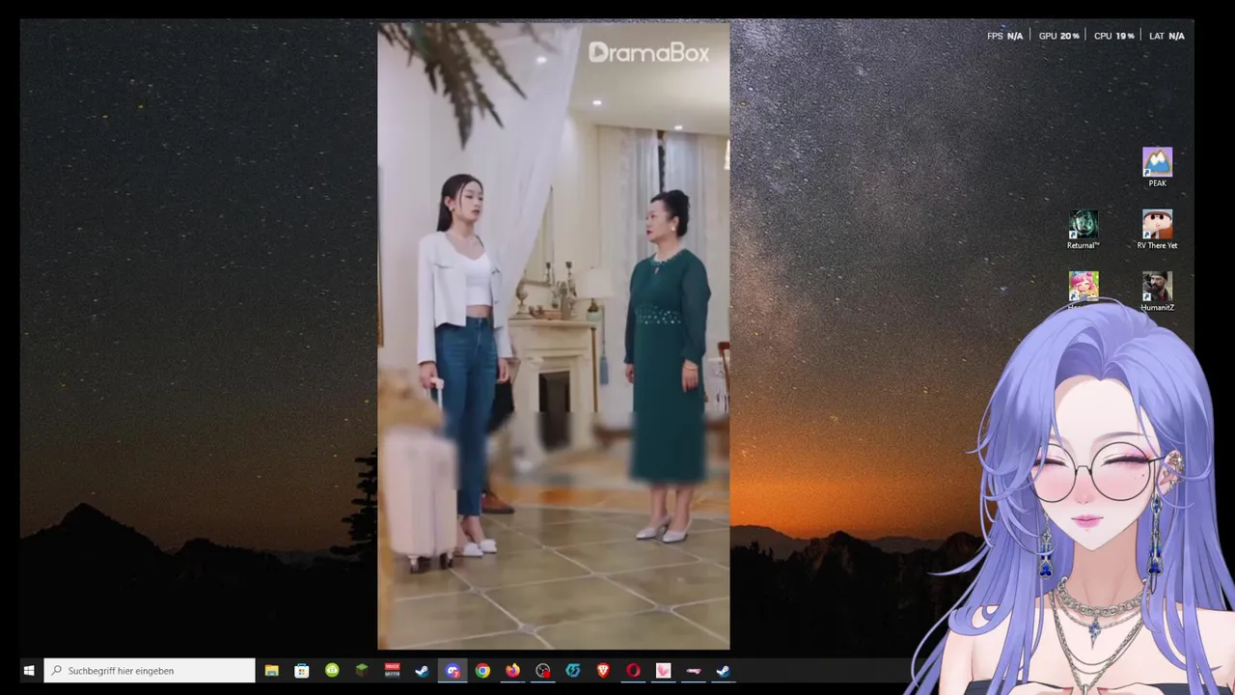Switch to Discord in the taskbar

pos(453,671)
